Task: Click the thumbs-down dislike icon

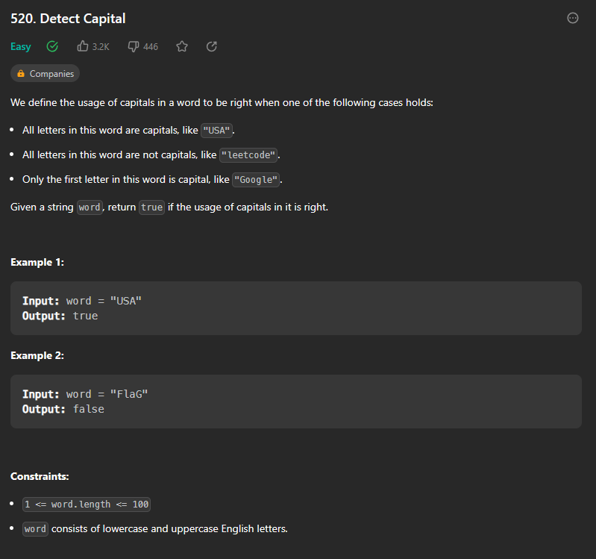Action: click(x=133, y=46)
